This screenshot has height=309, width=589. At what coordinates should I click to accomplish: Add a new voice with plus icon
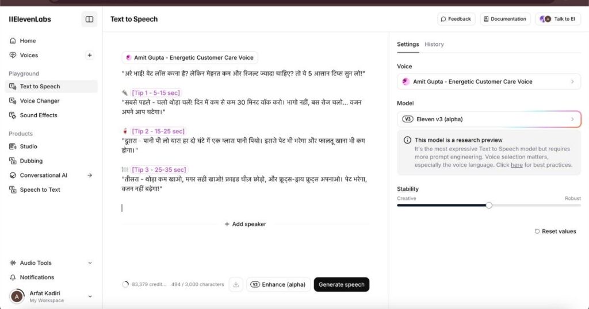point(89,55)
